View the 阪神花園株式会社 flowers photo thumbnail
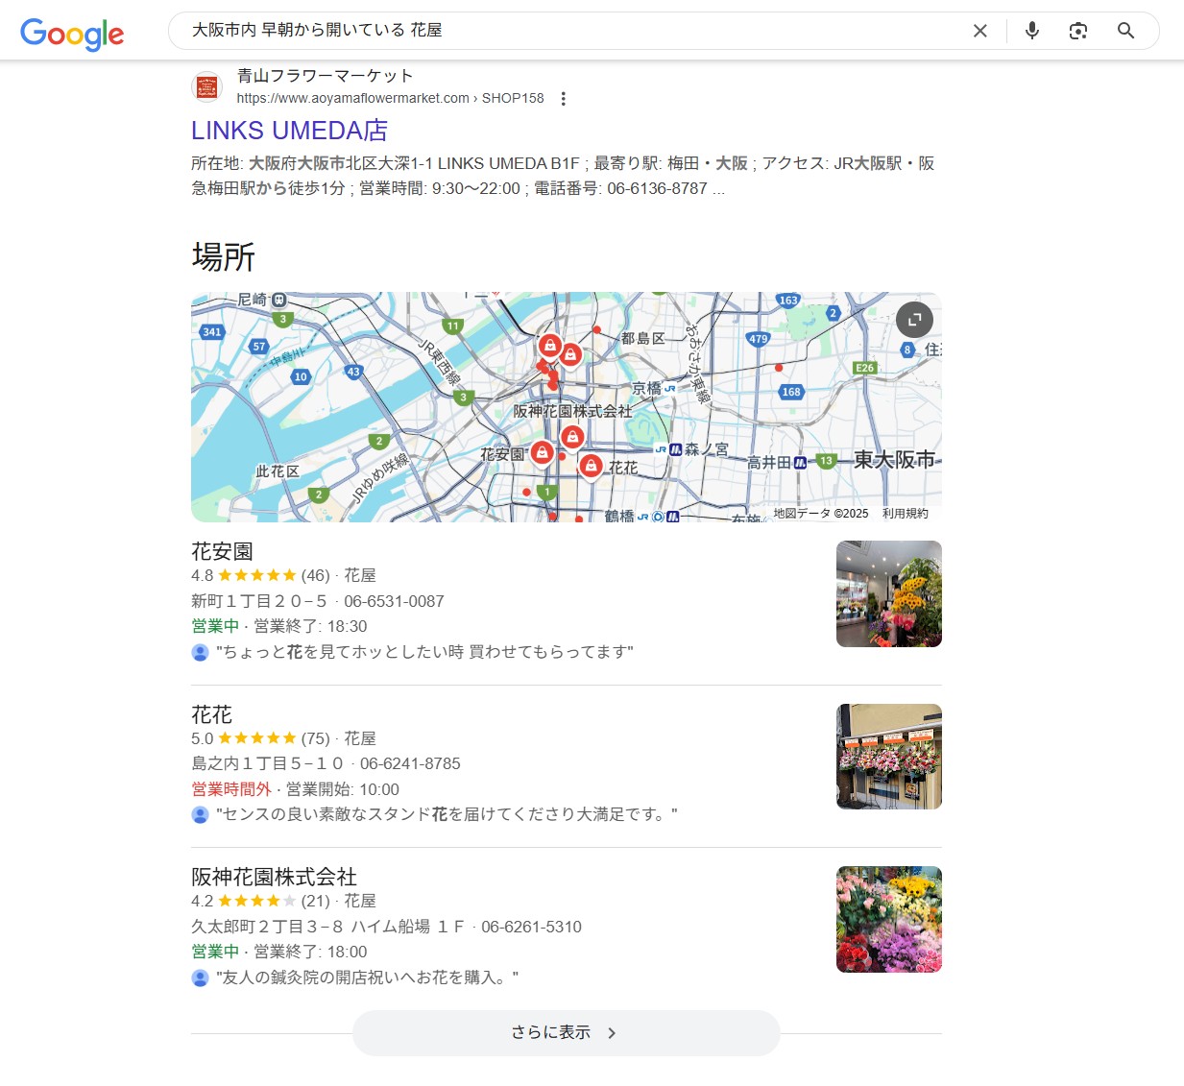 888,919
